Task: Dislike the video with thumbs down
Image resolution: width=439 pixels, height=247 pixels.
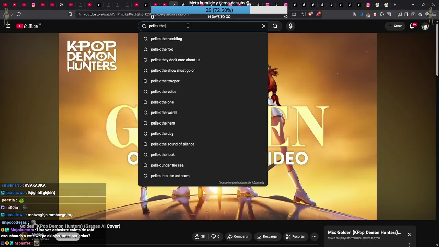Action: [x=215, y=236]
